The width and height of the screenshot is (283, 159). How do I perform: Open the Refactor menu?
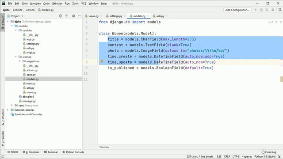57,4
